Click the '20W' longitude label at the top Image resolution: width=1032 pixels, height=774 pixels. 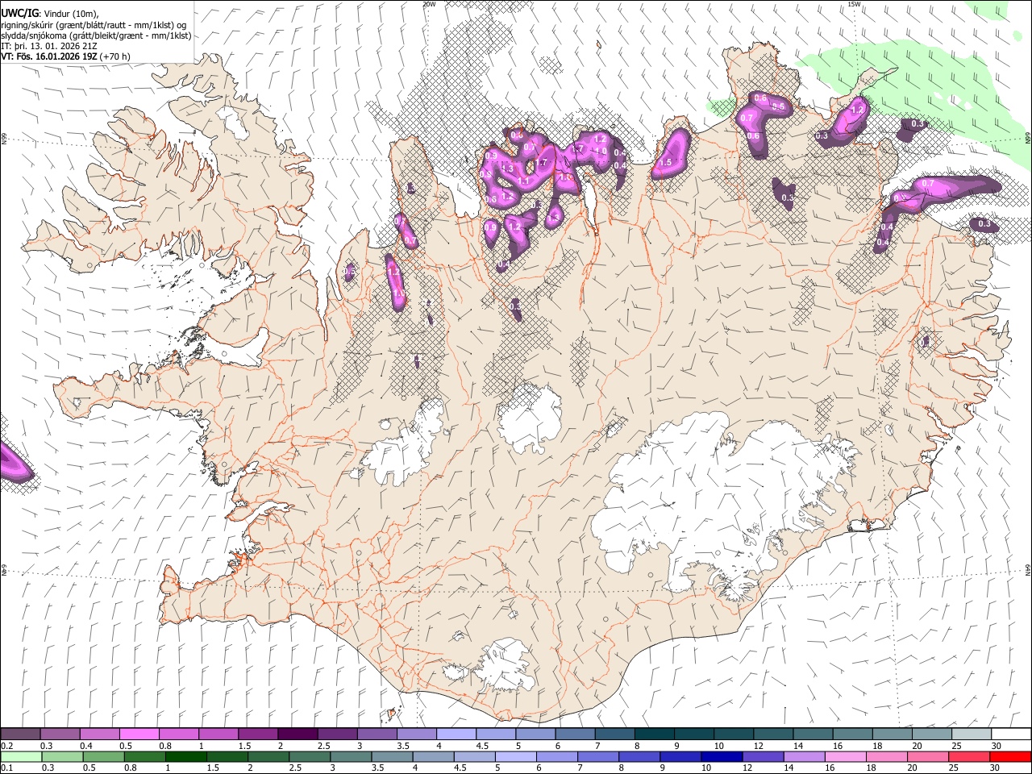[x=429, y=4]
